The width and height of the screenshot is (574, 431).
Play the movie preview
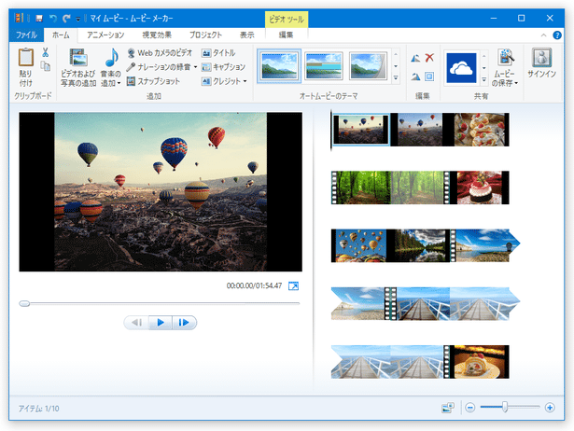click(161, 323)
